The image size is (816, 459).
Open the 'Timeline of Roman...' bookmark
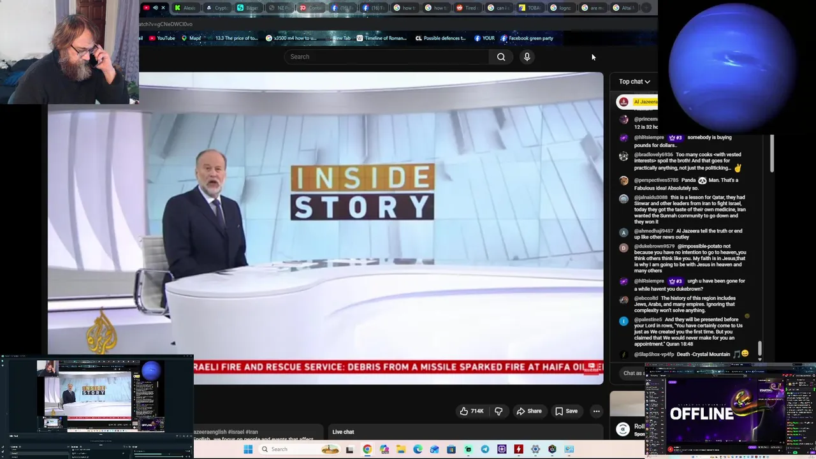coord(381,38)
